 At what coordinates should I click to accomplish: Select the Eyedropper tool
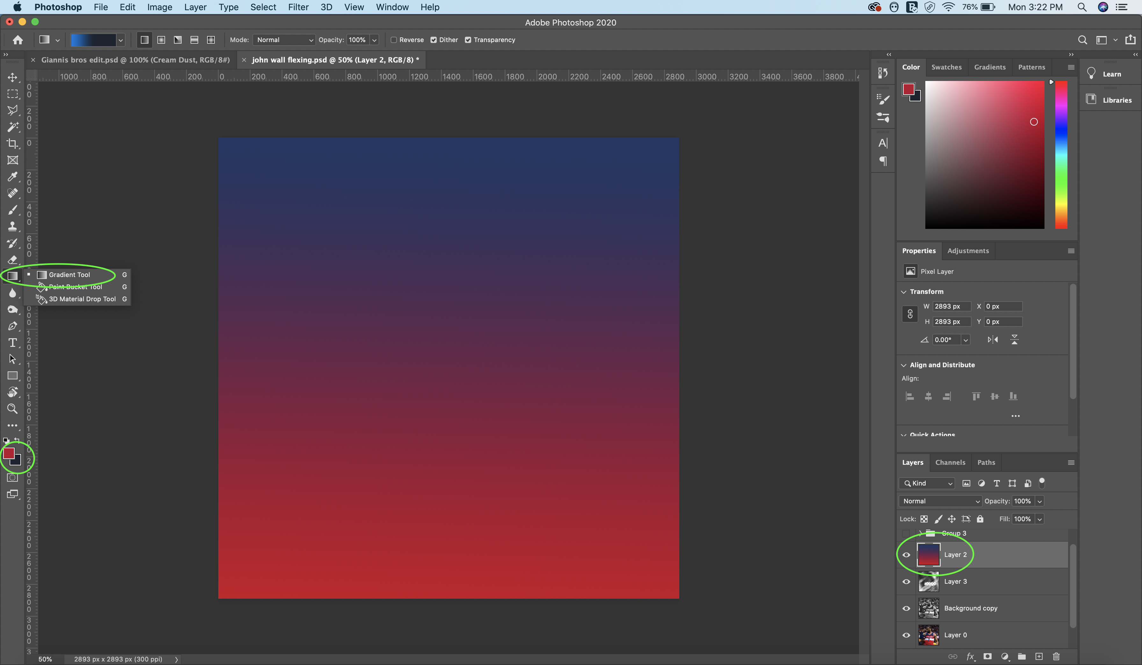tap(12, 176)
